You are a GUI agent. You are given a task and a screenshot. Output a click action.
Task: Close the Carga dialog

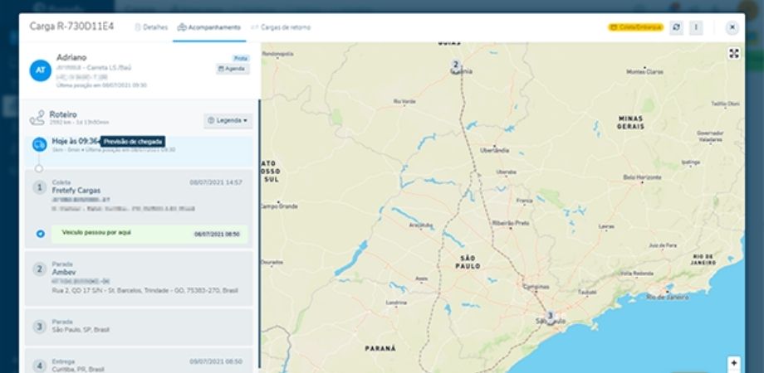point(732,27)
